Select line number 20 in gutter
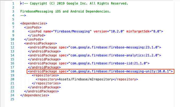 [12, 79]
